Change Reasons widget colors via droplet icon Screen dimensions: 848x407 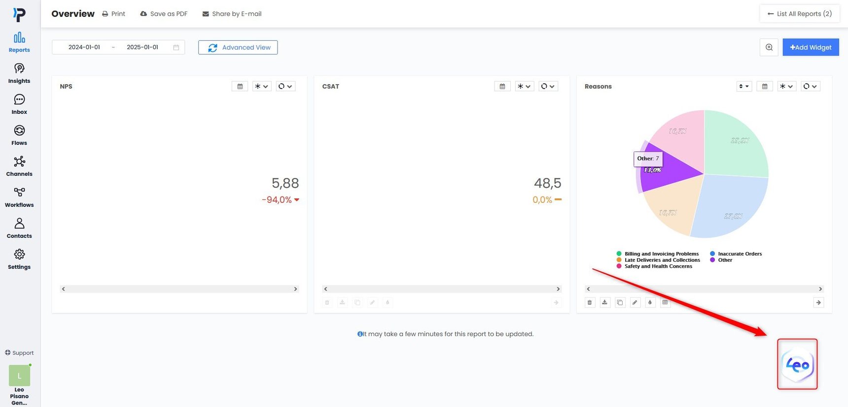650,302
